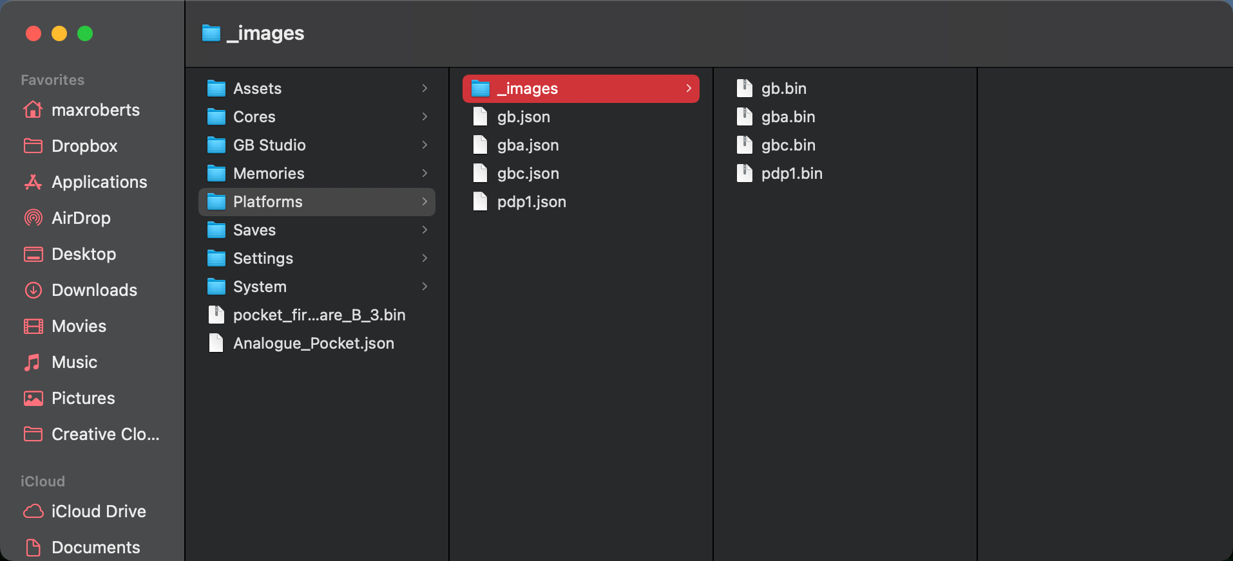Click the chevron next to Settings folder

point(425,258)
